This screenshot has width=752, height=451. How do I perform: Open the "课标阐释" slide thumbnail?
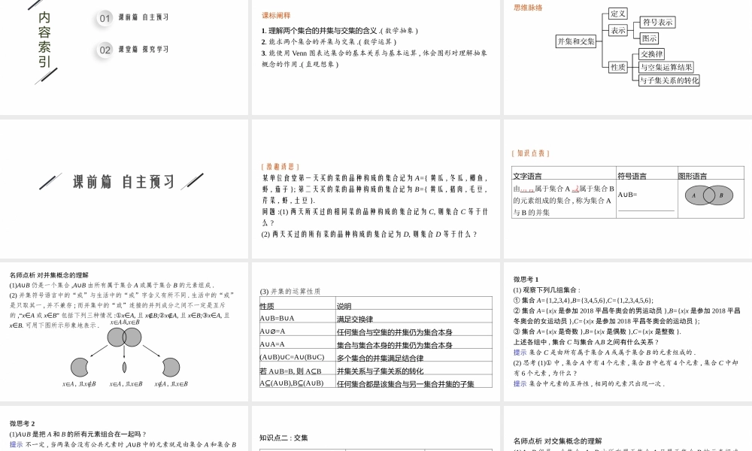(x=374, y=57)
